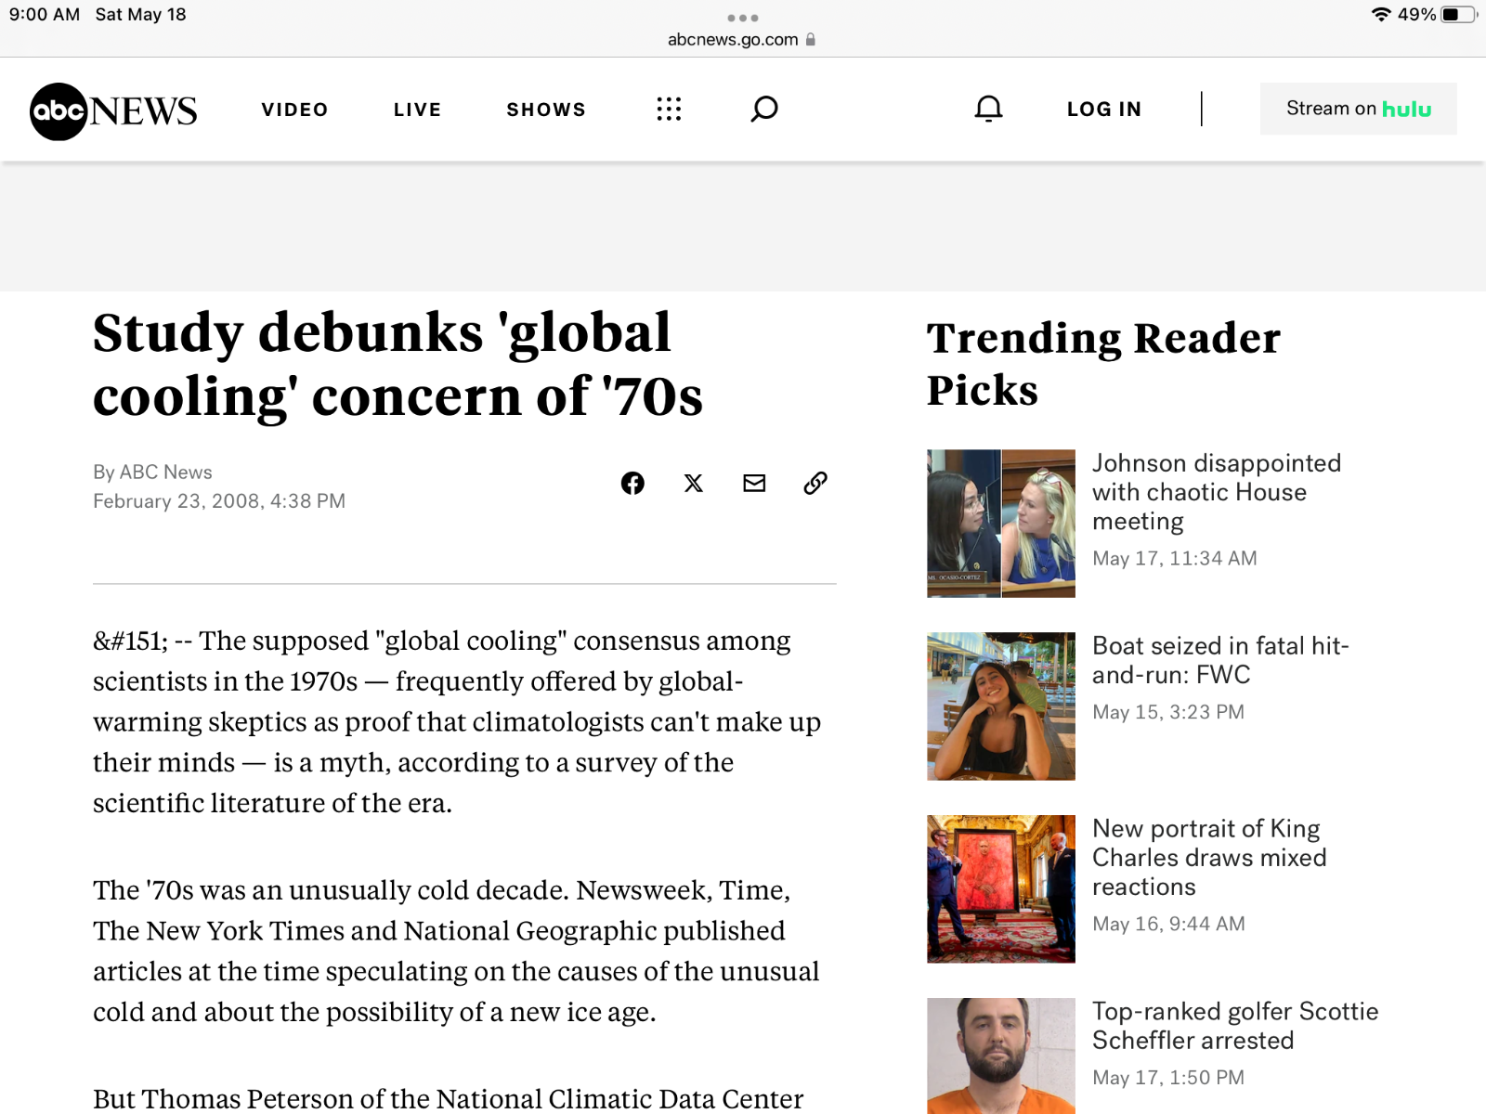Open Boat seized in fatal hit-and-run story

coord(1220,660)
